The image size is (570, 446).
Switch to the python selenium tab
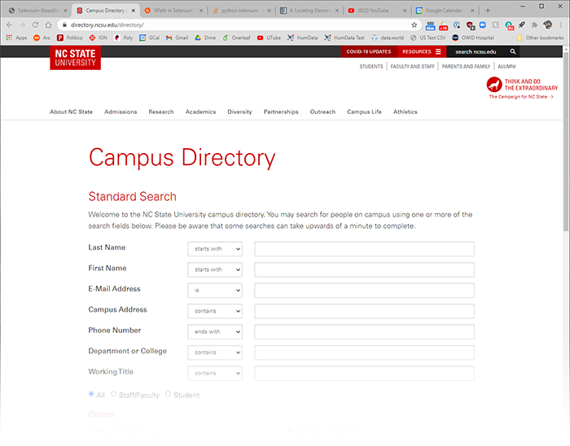pyautogui.click(x=241, y=11)
